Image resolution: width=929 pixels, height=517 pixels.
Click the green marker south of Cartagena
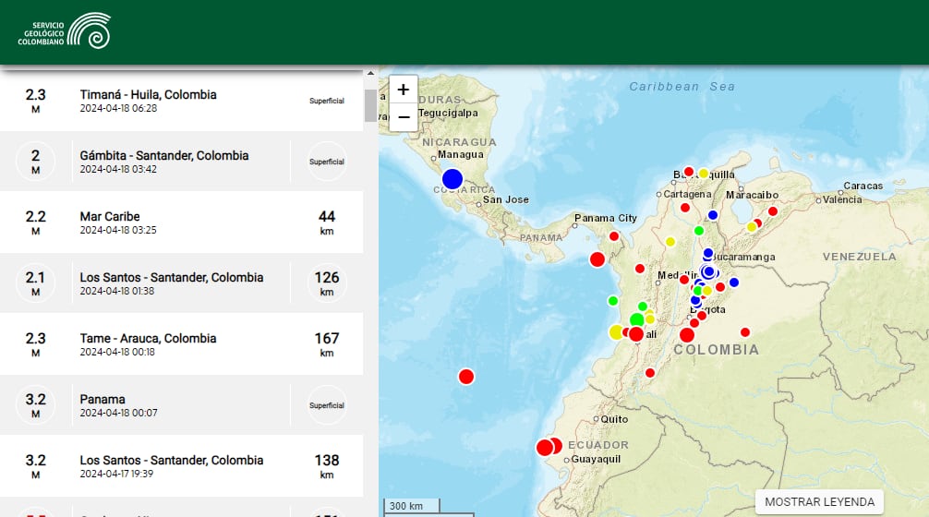(698, 231)
